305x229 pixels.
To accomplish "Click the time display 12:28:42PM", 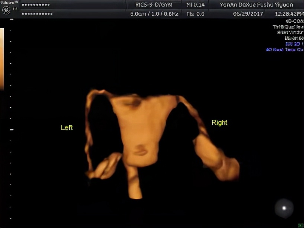I will [289, 14].
